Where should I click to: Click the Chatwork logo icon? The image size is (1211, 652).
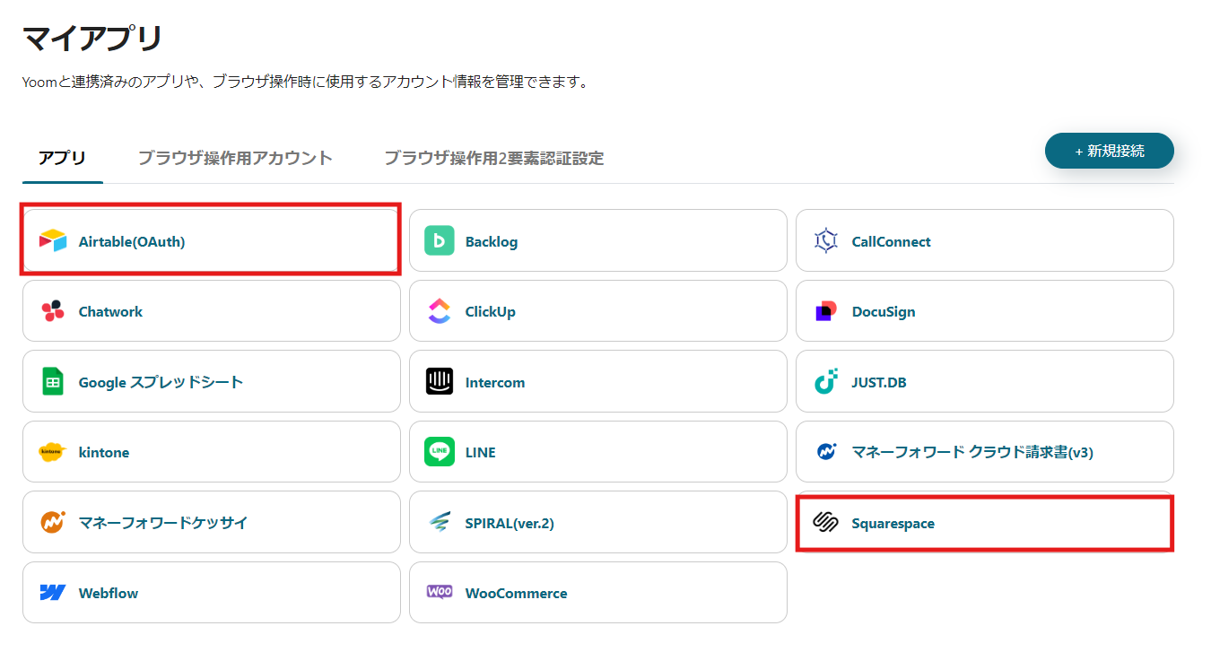pyautogui.click(x=53, y=311)
